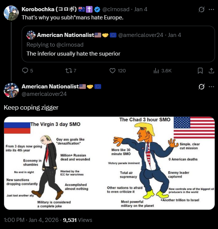The height and width of the screenshot is (229, 218).
Task: Click the Jan 4 date on Korobochka's tweet
Action: point(141,9)
